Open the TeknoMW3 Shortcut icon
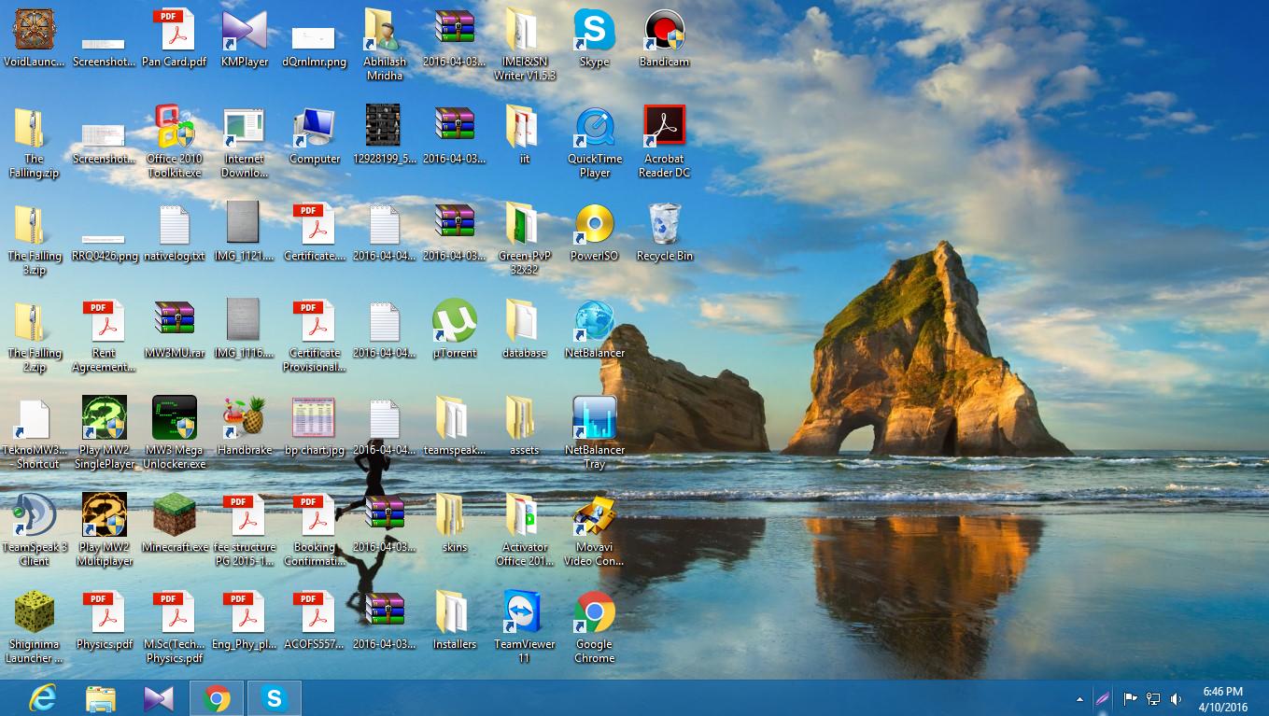This screenshot has height=716, width=1269. (x=35, y=433)
